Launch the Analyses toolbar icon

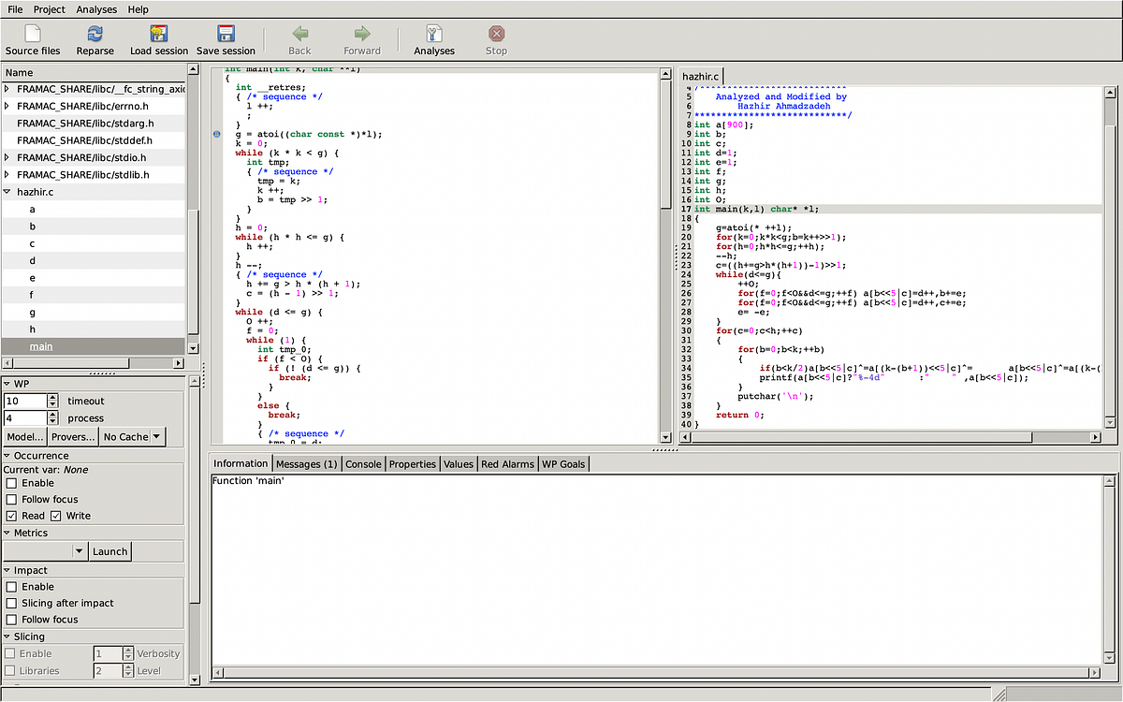(x=434, y=35)
